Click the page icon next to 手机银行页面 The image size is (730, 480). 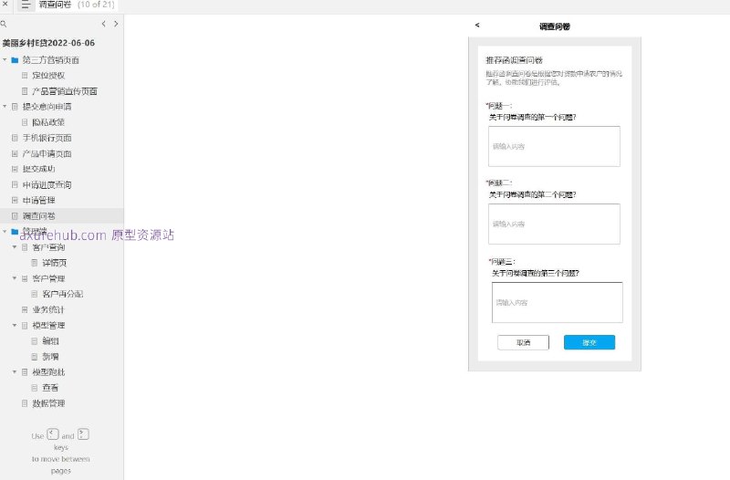15,138
